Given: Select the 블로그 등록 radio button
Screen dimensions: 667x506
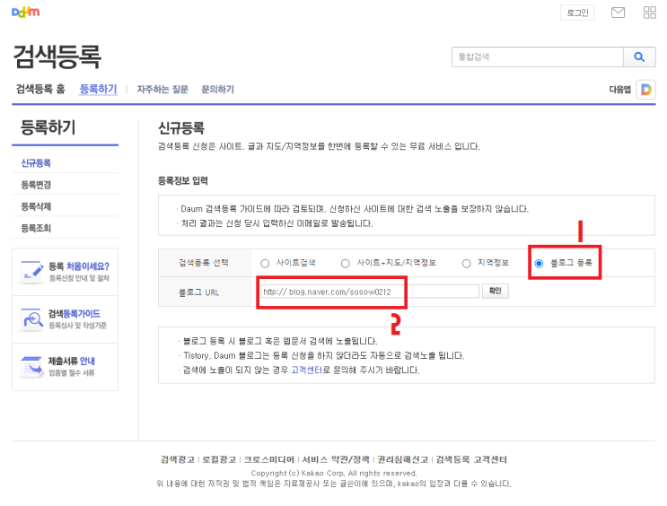Looking at the screenshot, I should click(539, 264).
